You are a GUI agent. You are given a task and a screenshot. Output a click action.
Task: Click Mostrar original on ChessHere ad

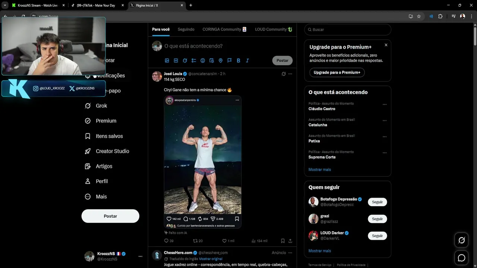(211, 259)
